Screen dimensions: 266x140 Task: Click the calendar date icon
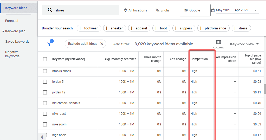click(x=213, y=10)
